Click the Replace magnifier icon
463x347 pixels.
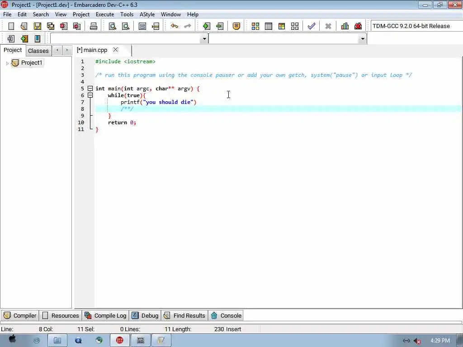(126, 26)
